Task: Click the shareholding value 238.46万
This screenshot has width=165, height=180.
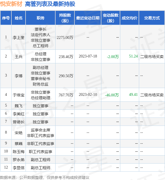Action: point(66,57)
